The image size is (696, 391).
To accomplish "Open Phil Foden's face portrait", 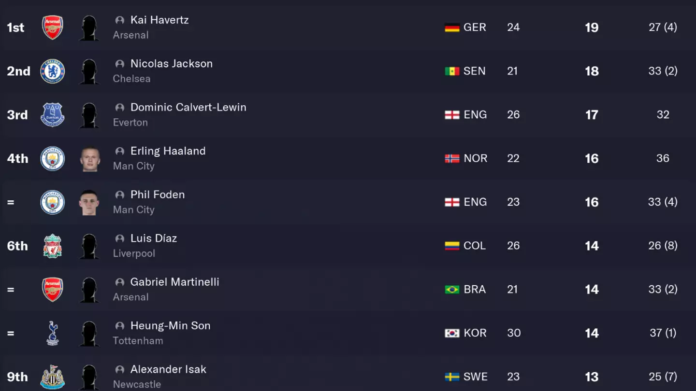I will pos(89,202).
